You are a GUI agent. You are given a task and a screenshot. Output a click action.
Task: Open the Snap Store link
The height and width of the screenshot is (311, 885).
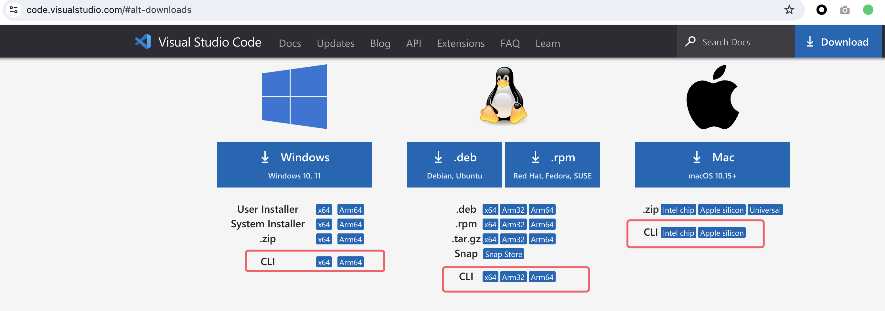(x=503, y=254)
